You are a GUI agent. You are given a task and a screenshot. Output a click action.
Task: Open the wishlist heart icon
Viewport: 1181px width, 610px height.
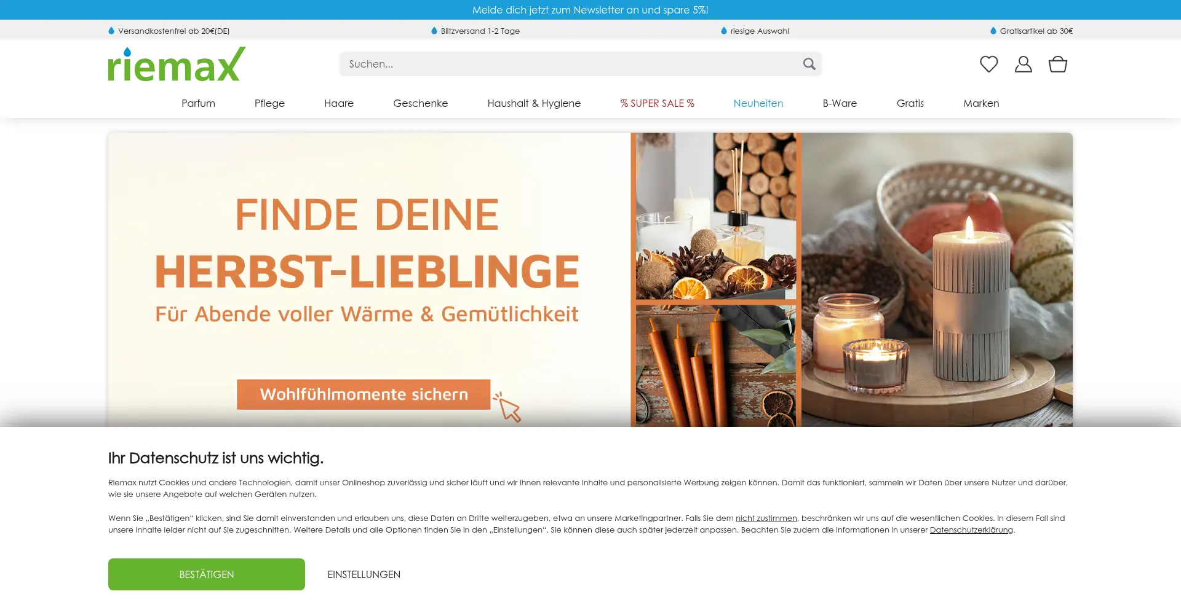[988, 64]
